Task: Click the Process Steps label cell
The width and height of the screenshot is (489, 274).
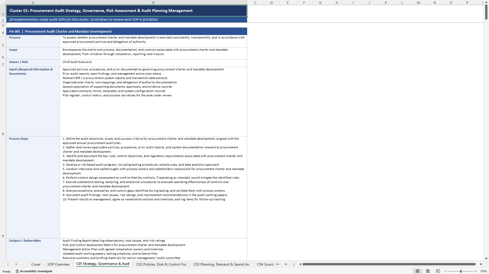Action: coord(33,187)
